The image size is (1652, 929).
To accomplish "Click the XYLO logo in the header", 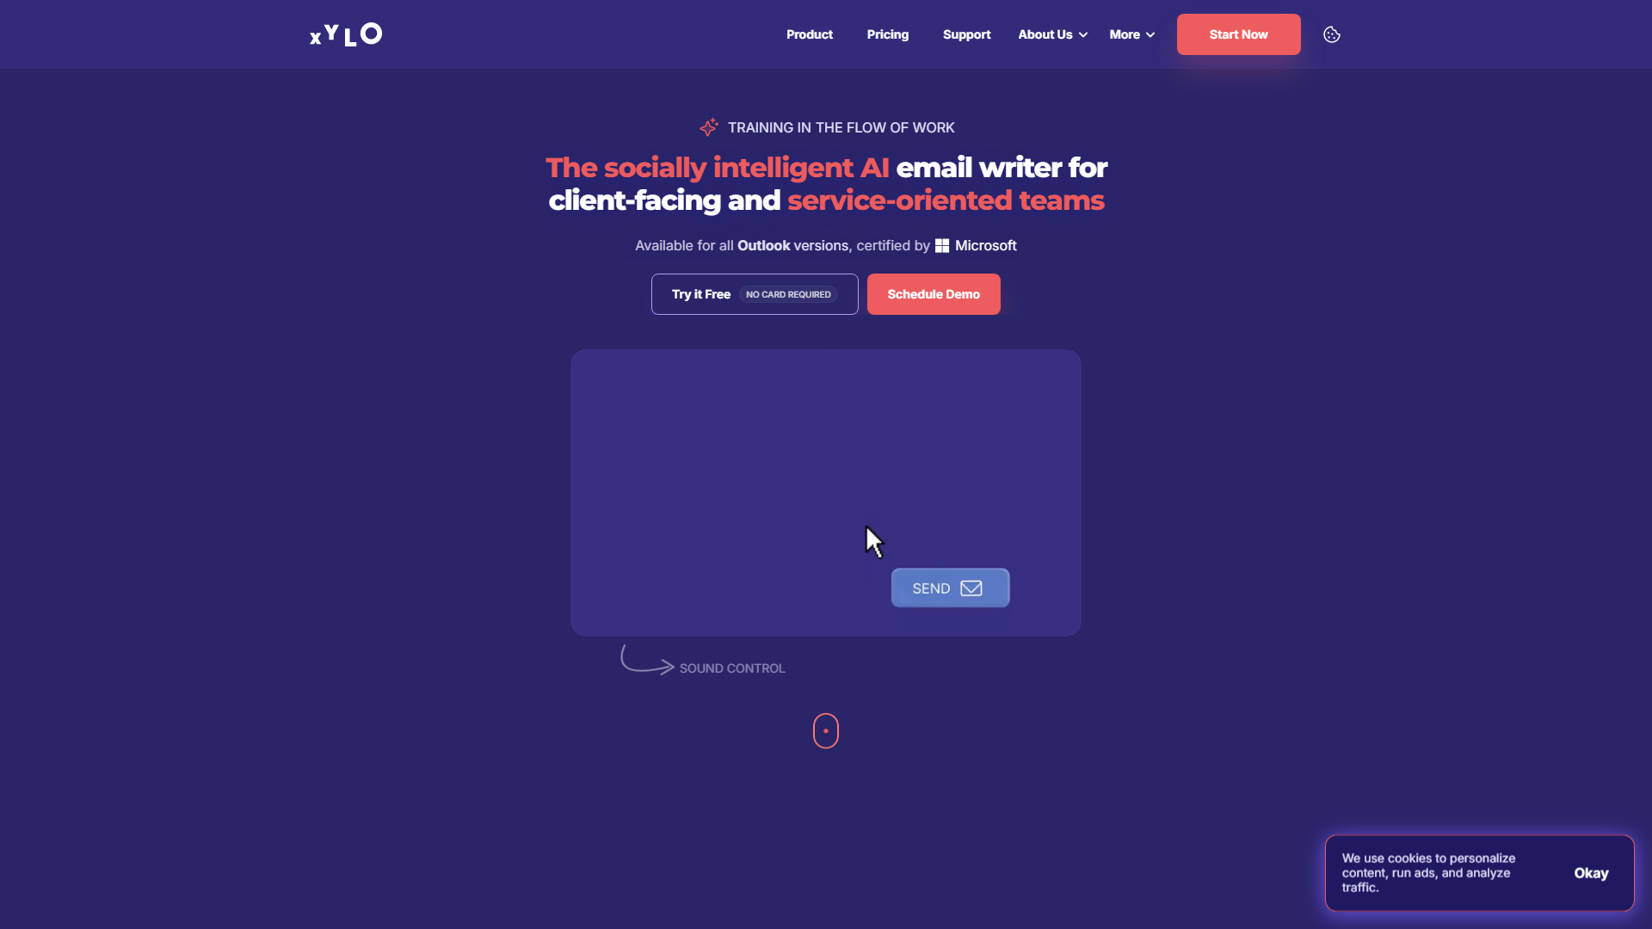I will click(346, 34).
